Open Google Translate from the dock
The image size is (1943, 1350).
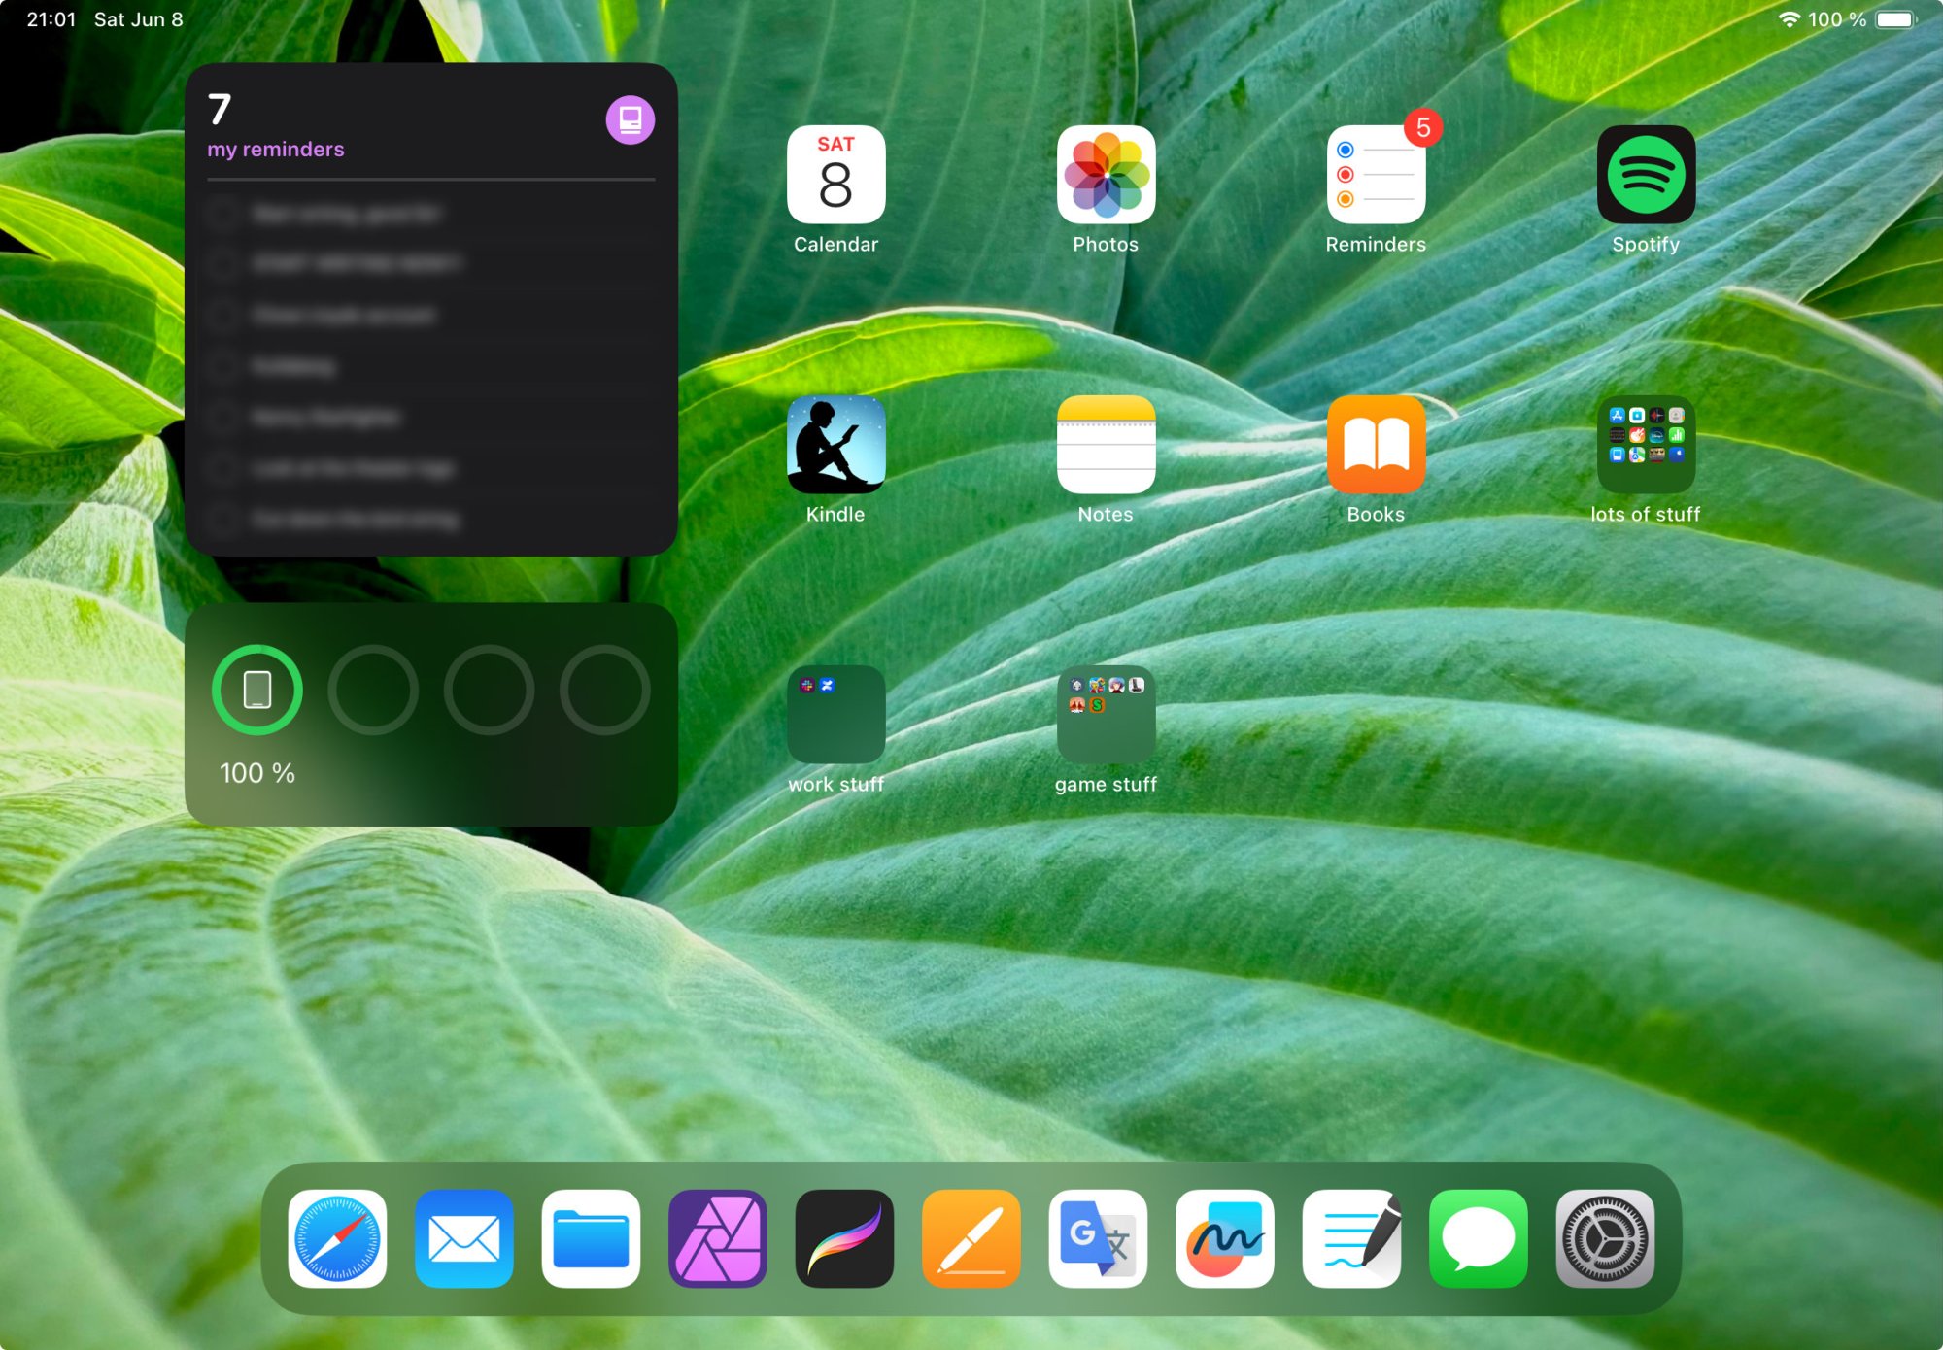point(1098,1238)
